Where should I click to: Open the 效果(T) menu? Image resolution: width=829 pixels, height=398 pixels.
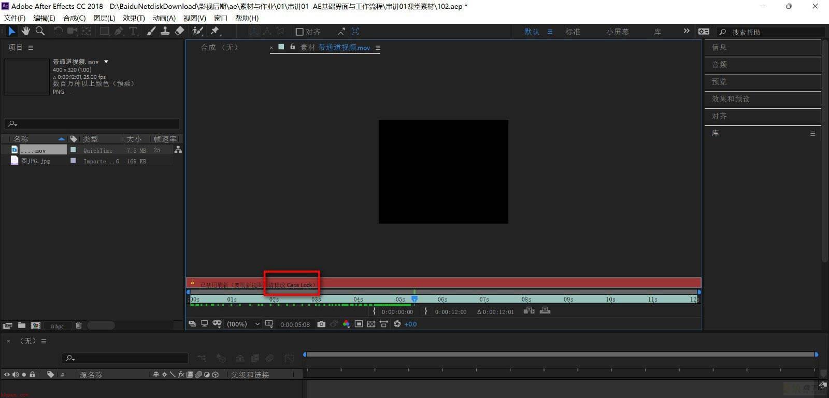click(x=134, y=18)
